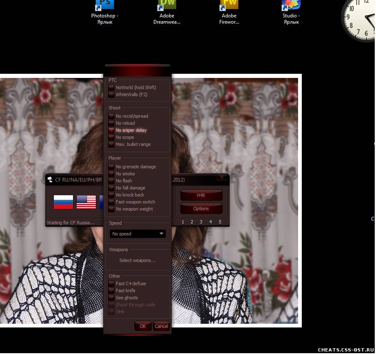This screenshot has width=376, height=354.
Task: Open the Adobe Dreamweaver desktop icon
Action: [x=167, y=6]
